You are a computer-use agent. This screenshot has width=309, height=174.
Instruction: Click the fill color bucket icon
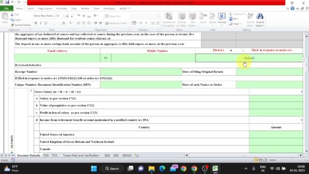pos(63,23)
